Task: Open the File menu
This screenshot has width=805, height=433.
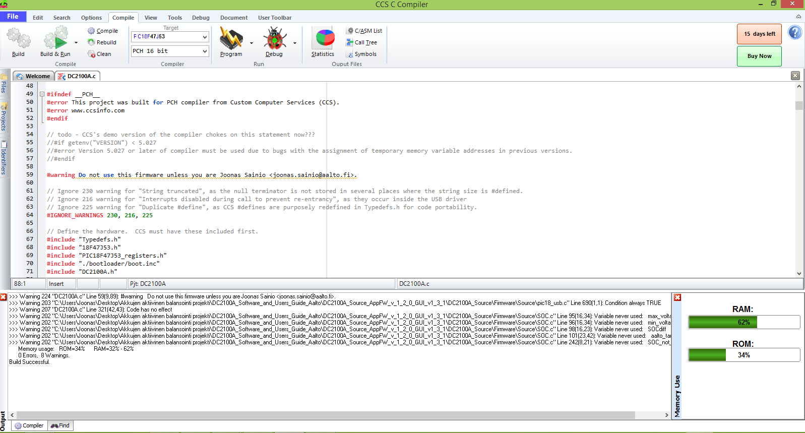Action: point(13,17)
